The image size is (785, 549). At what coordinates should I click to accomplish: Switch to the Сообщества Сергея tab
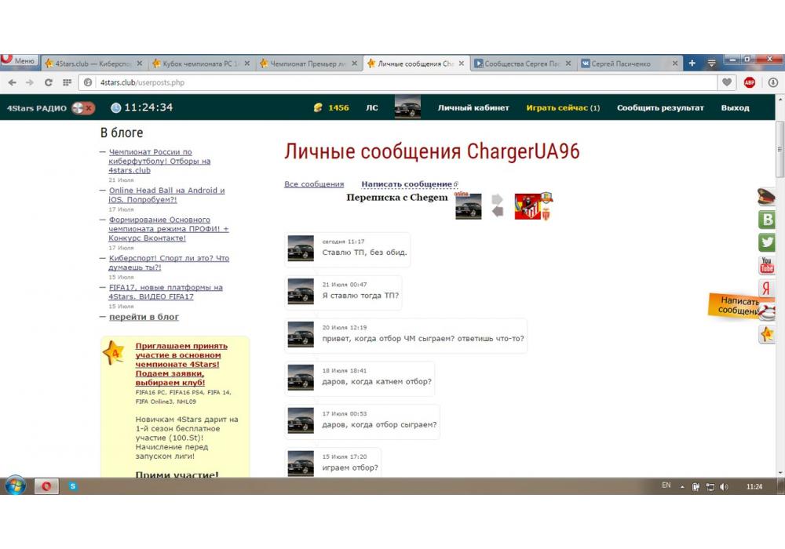coord(523,64)
